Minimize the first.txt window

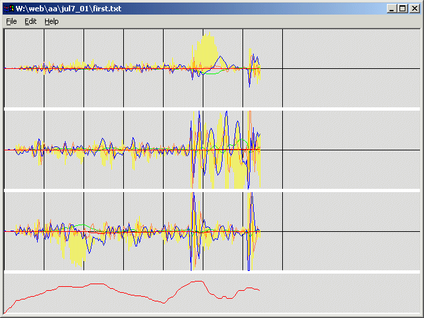pos(392,9)
